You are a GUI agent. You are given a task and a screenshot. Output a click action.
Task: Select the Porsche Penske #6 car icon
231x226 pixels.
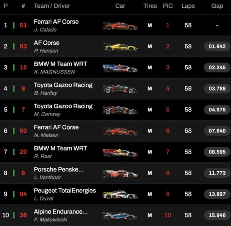pyautogui.click(x=120, y=173)
